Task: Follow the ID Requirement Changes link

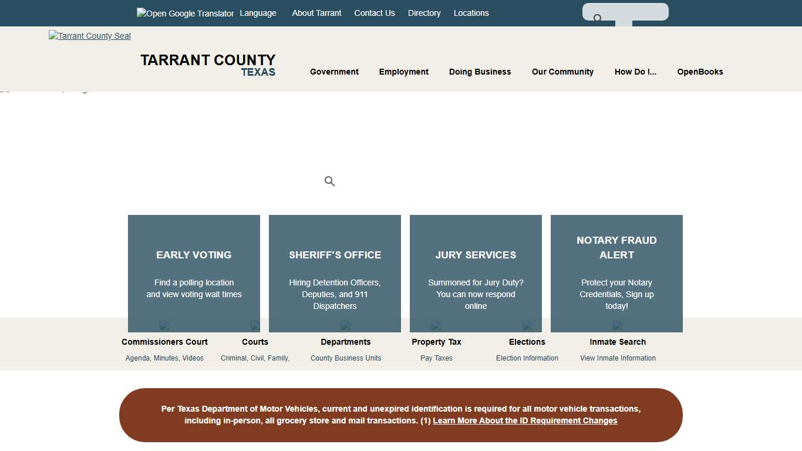Action: 524,420
